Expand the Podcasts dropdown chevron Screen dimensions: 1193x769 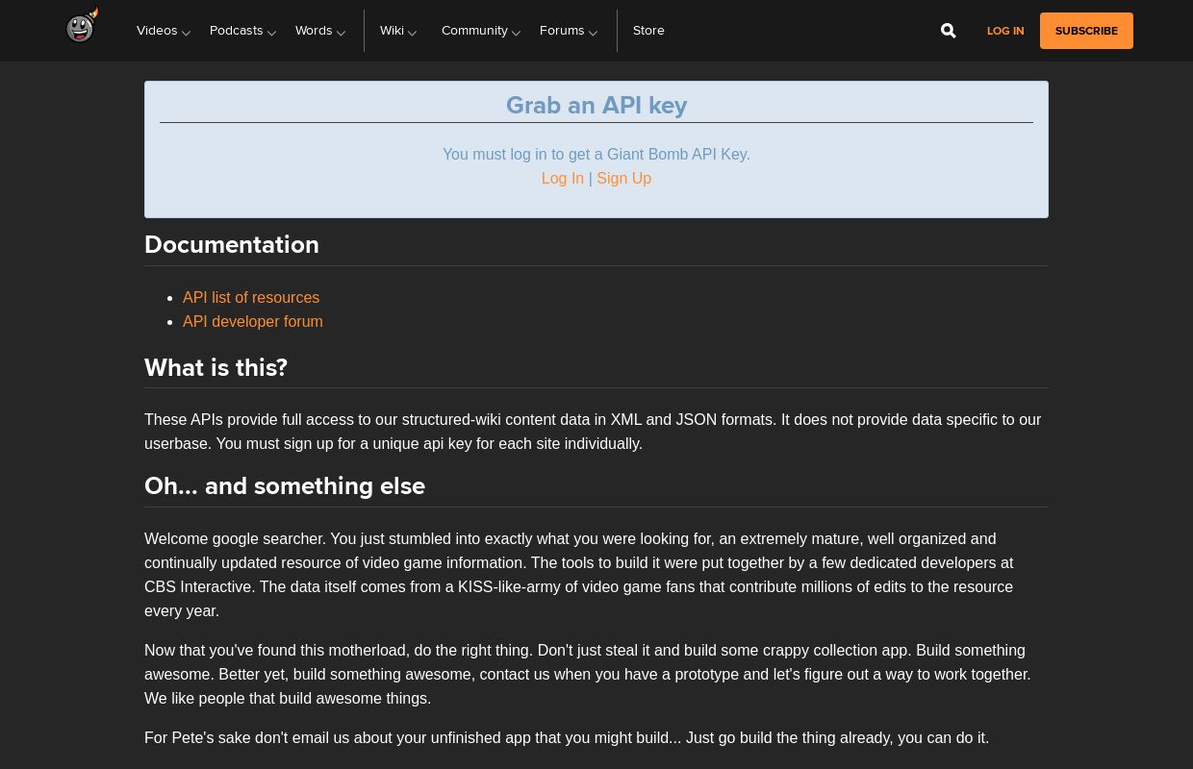pyautogui.click(x=271, y=33)
